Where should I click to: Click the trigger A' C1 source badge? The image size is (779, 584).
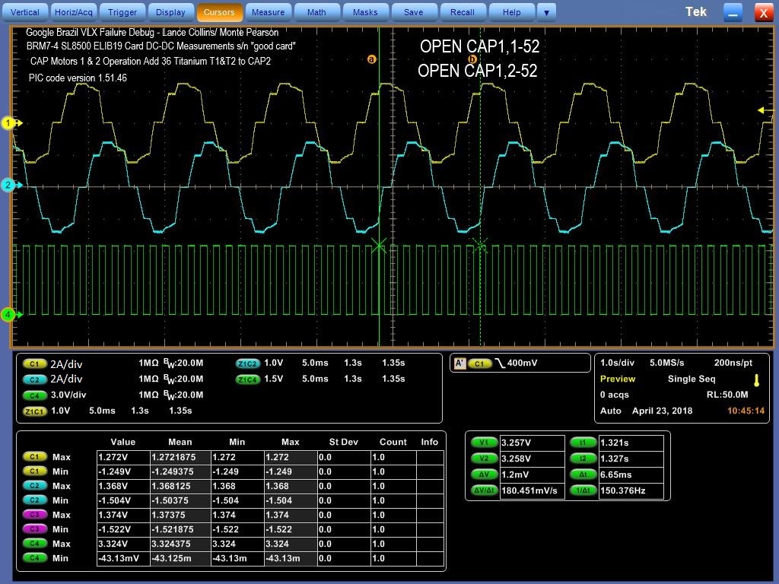pos(480,363)
